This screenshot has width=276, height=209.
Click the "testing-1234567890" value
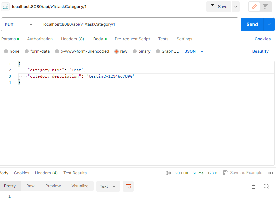click(x=111, y=76)
